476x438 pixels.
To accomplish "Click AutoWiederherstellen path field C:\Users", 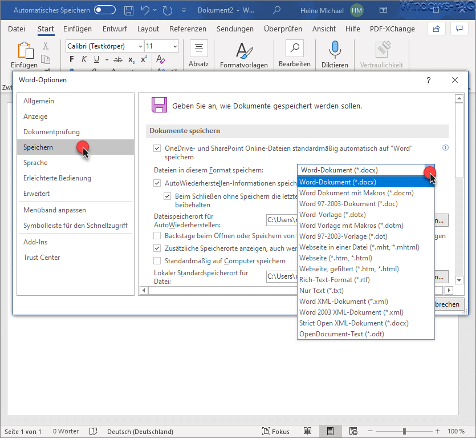I will click(282, 220).
